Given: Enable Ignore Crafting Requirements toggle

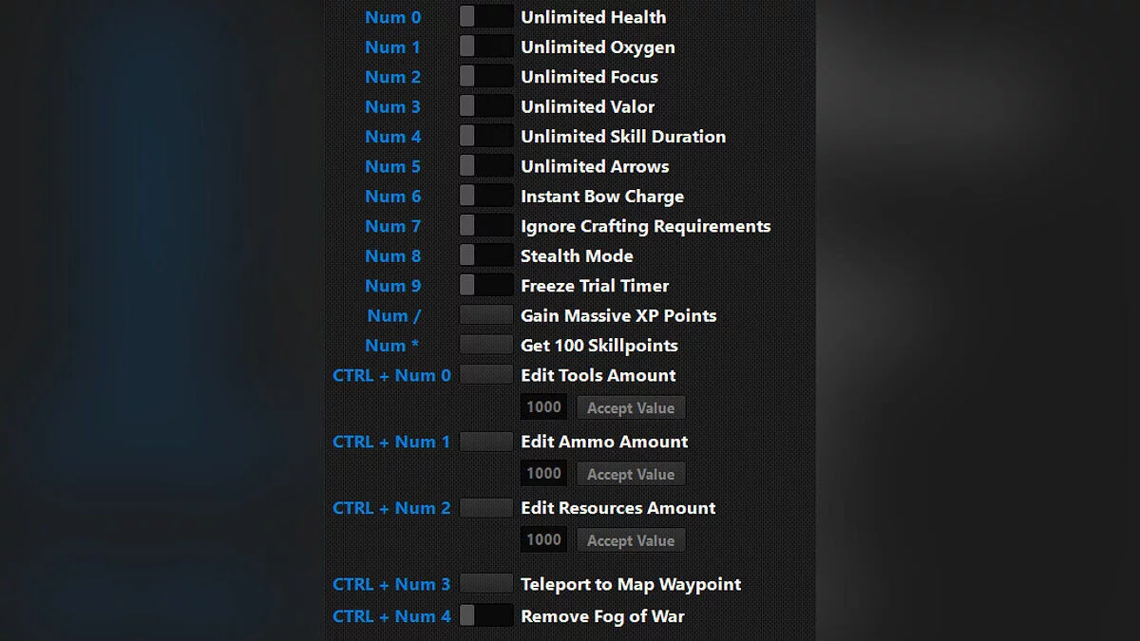Looking at the screenshot, I should pyautogui.click(x=485, y=226).
